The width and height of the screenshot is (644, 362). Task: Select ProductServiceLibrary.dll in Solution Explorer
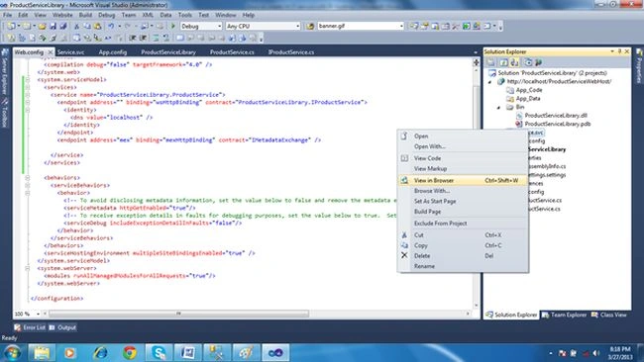click(556, 116)
